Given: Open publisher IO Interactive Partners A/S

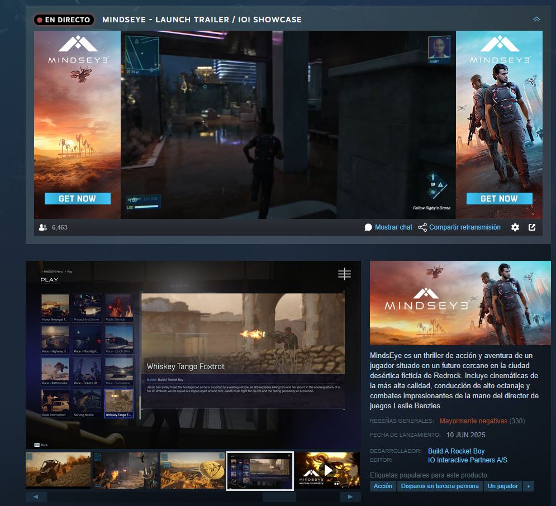Looking at the screenshot, I should pos(467,460).
